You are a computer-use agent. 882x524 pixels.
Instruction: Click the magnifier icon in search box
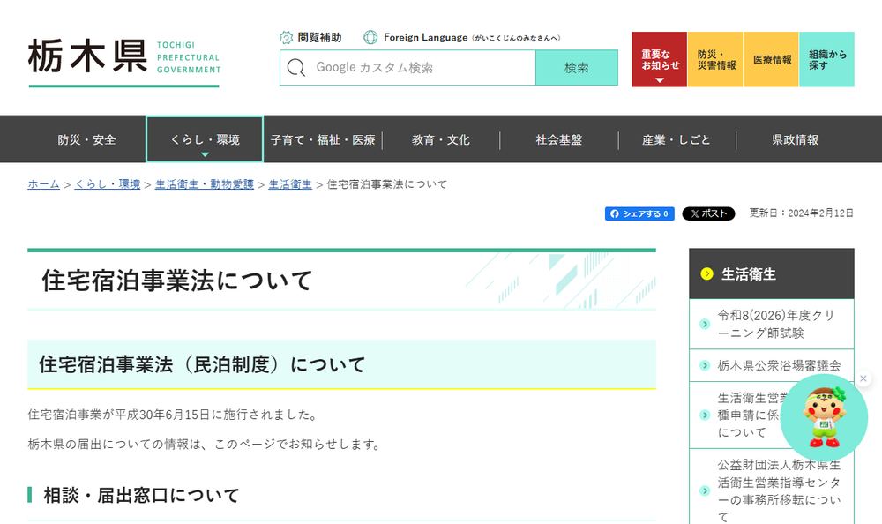pos(295,68)
